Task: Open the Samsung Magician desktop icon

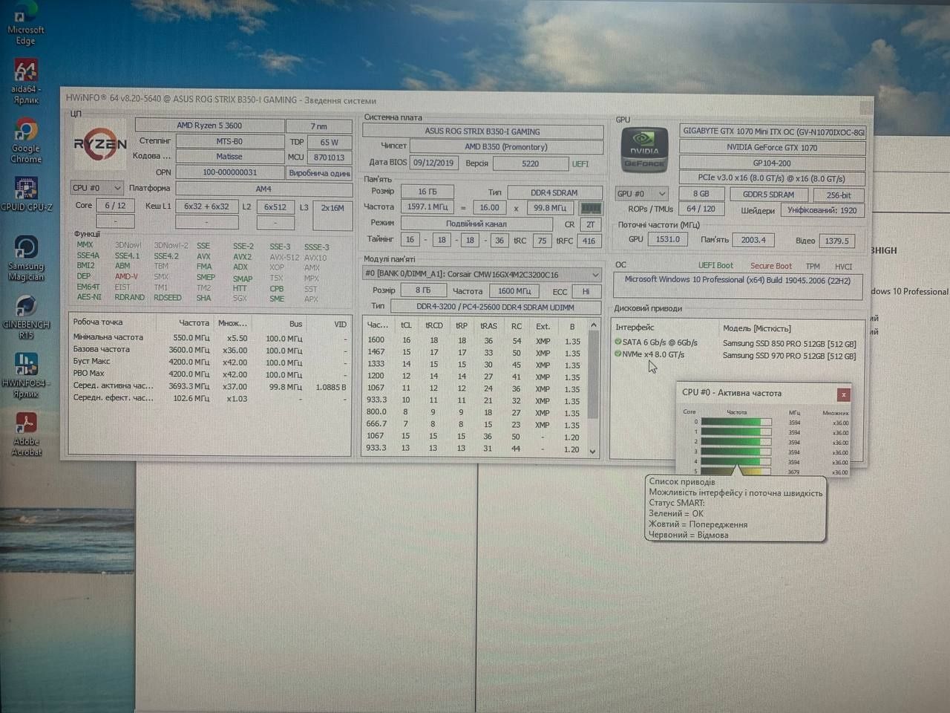Action: click(x=26, y=258)
